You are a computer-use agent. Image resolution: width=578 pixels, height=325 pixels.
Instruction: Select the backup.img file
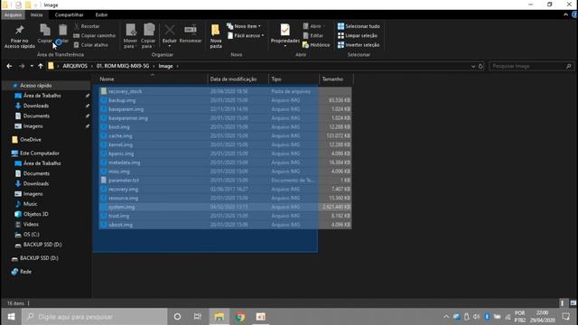point(225,100)
